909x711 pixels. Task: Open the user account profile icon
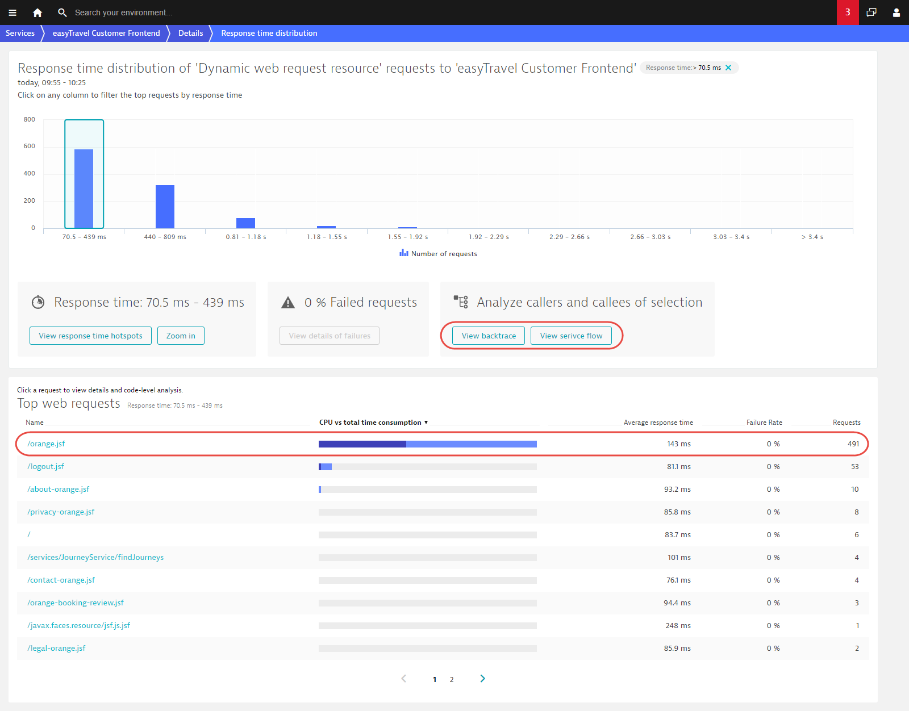pos(897,12)
